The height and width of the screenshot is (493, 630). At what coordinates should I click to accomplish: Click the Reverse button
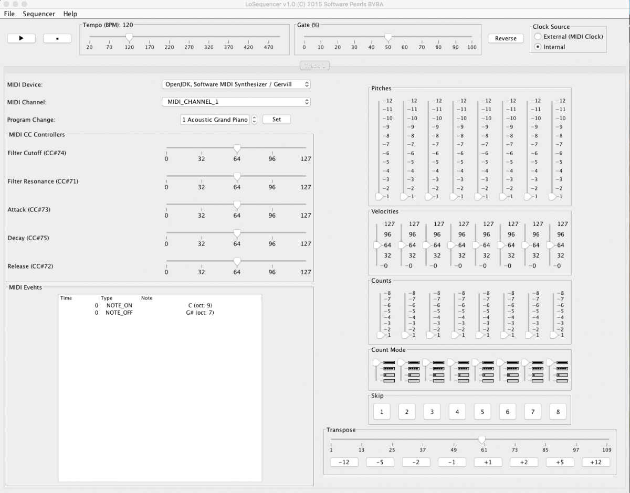click(x=506, y=38)
